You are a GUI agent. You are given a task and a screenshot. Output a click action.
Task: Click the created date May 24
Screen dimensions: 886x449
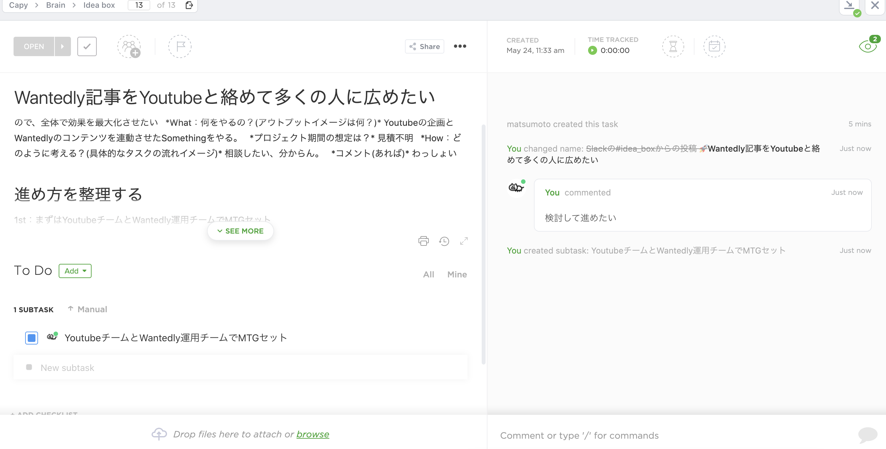point(535,51)
